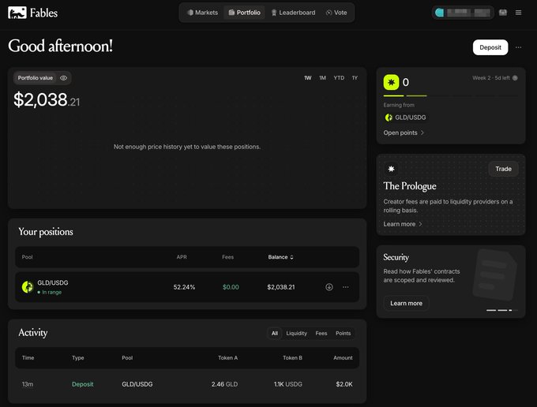Click the $2,038.21 portfolio value figure
This screenshot has width=537, height=407.
click(x=47, y=100)
